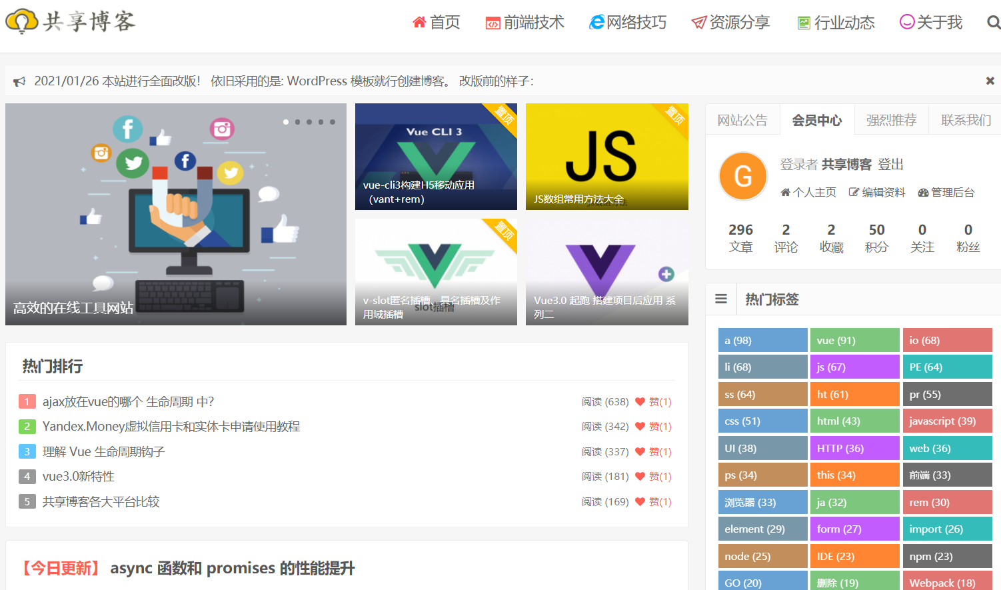The height and width of the screenshot is (590, 1001).
Task: View the 2 评论 count
Action: click(x=786, y=238)
